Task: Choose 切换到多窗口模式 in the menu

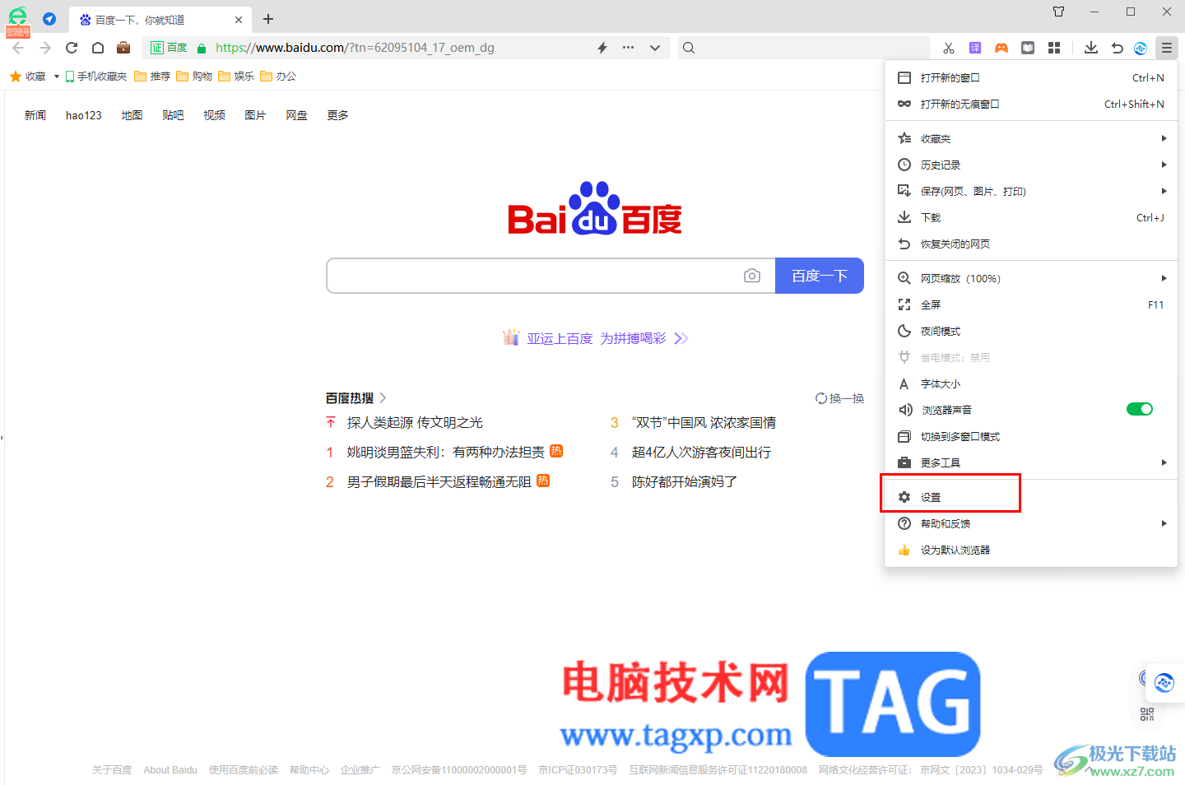Action: tap(1031, 436)
